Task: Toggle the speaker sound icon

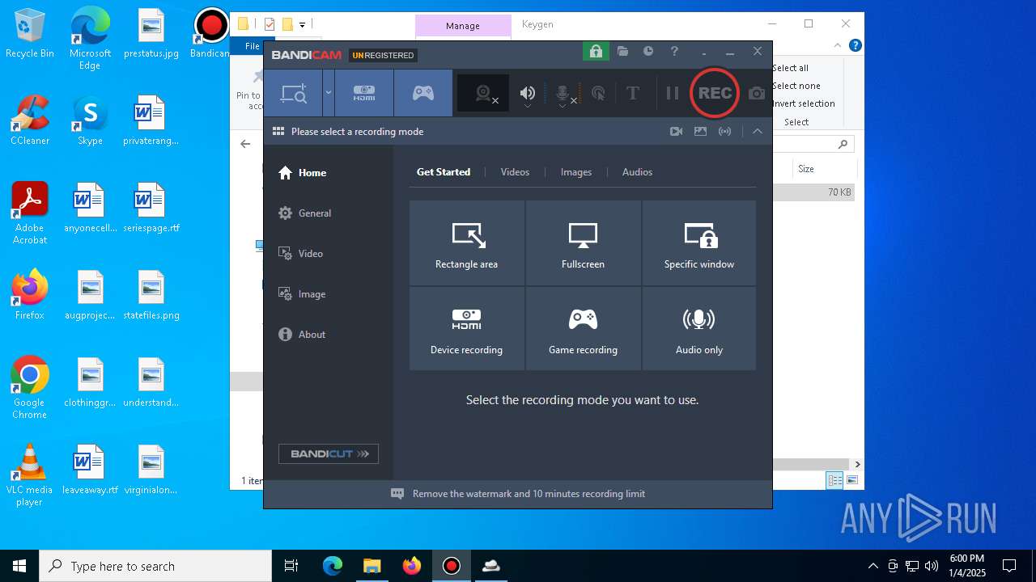Action: click(x=528, y=94)
